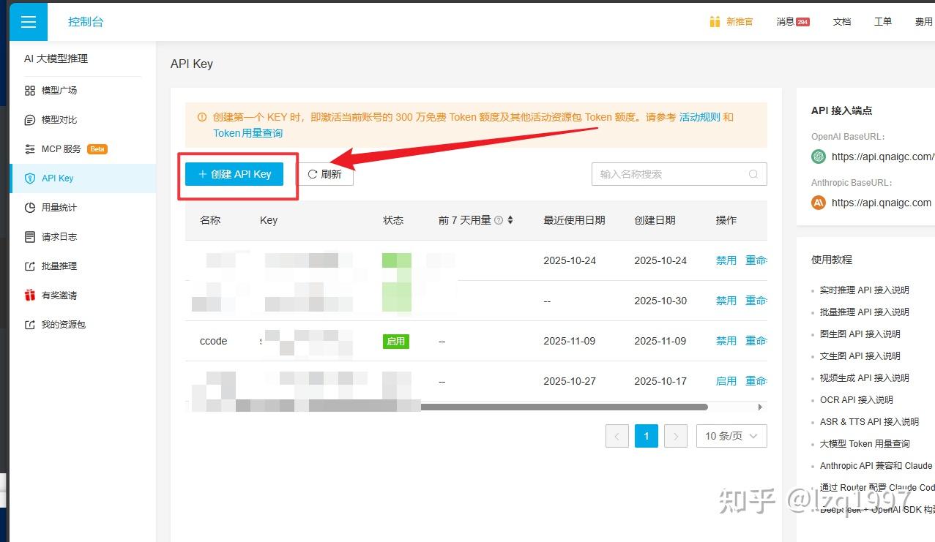Click 禁用 for the ccode key

tap(726, 341)
